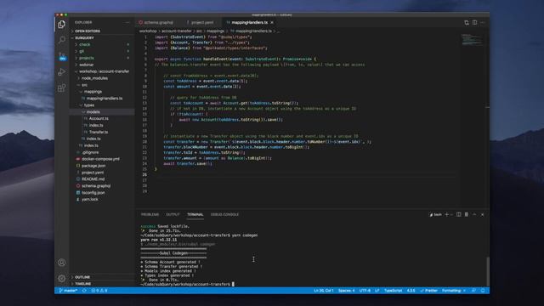Collapse the src folder

click(x=84, y=85)
